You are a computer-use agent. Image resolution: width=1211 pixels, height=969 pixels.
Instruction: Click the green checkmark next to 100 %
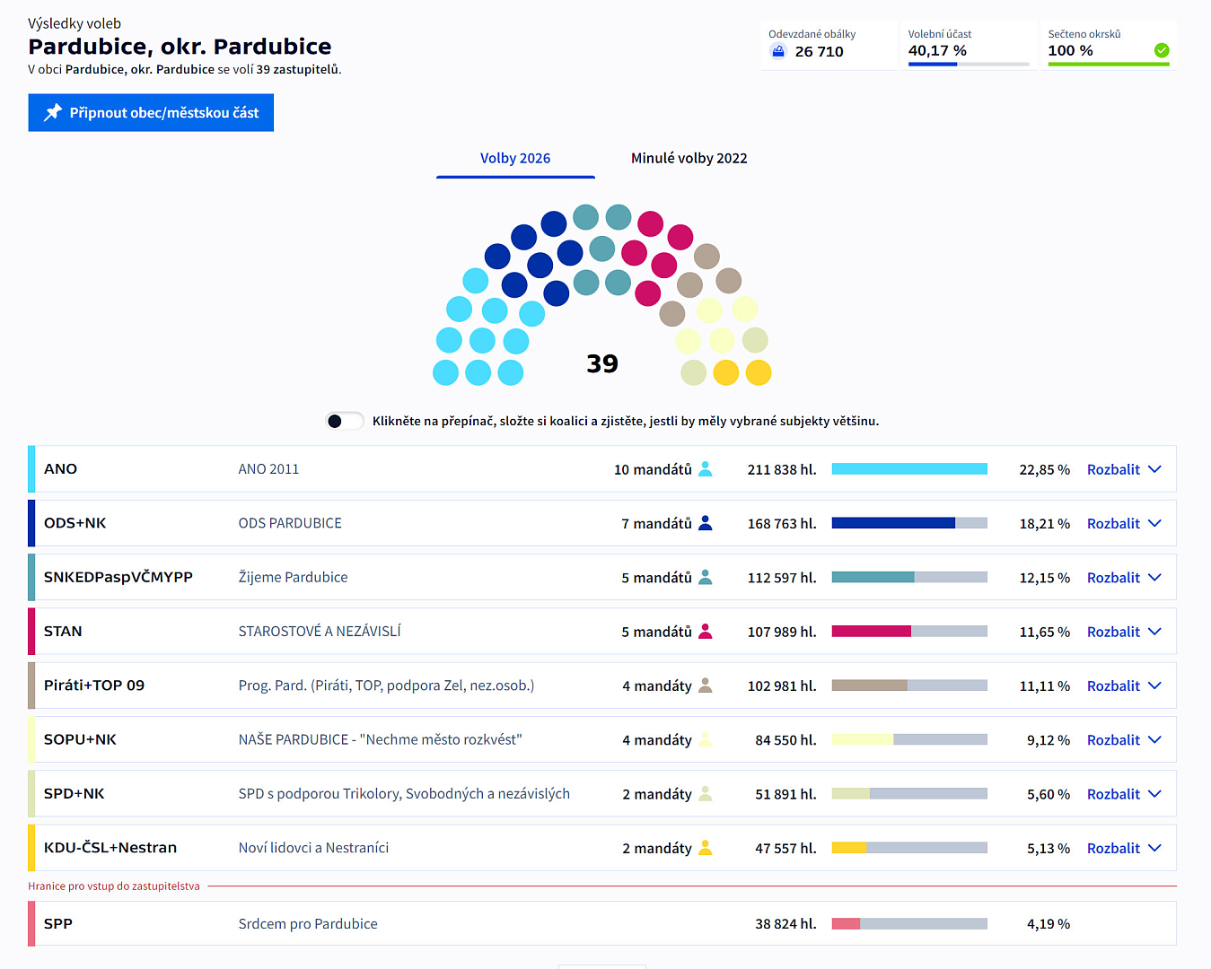[x=1162, y=50]
